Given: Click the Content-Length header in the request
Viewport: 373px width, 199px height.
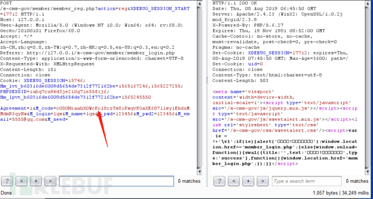Looking at the screenshot, I should coord(28,70).
